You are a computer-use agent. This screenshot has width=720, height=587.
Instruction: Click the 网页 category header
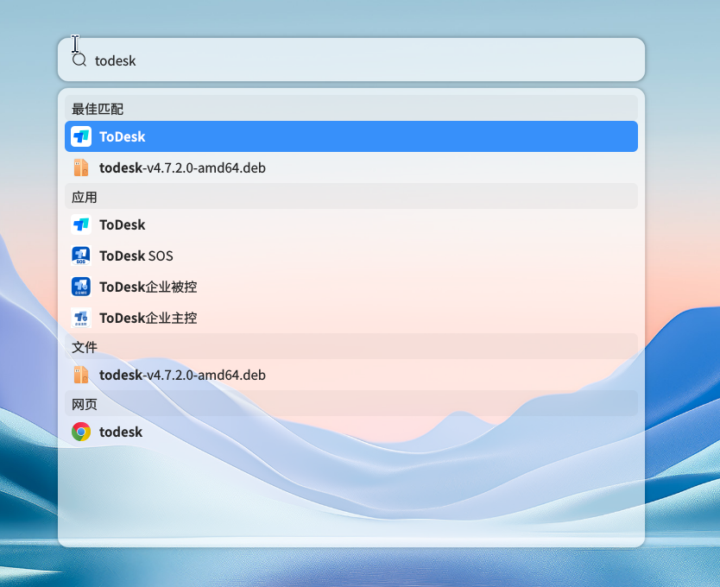click(x=85, y=404)
